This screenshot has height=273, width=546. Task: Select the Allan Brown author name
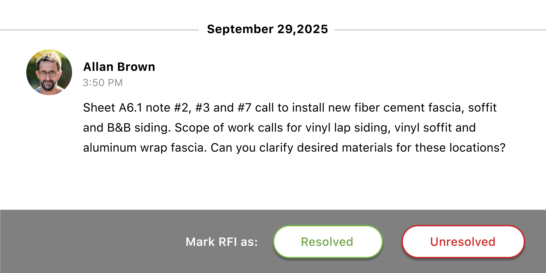pos(119,67)
